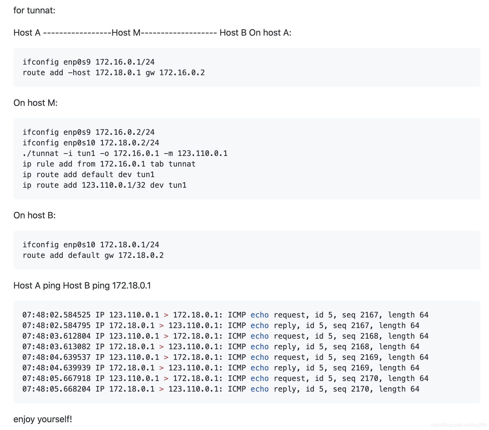Click the 'for tunnat:' heading text
The image size is (489, 430).
pyautogui.click(x=34, y=10)
